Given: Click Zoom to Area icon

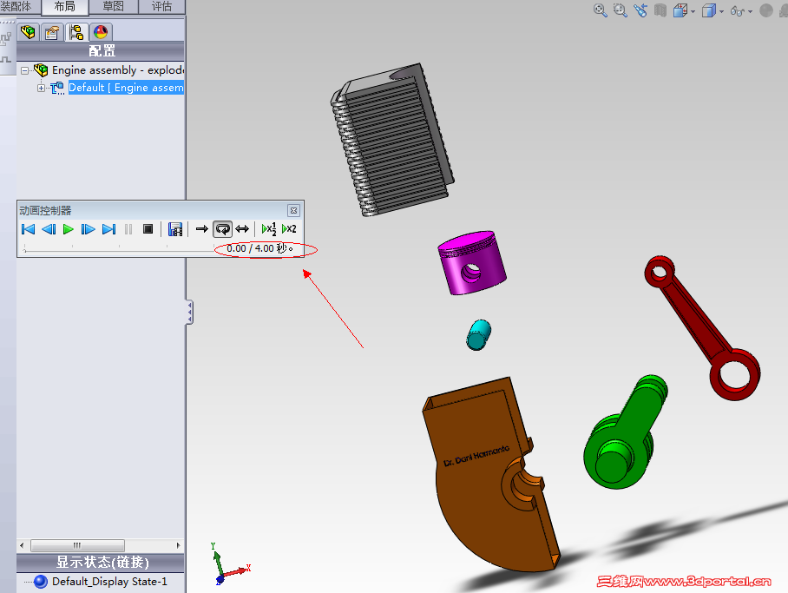Looking at the screenshot, I should point(621,10).
